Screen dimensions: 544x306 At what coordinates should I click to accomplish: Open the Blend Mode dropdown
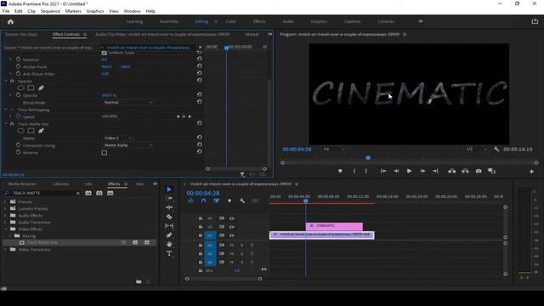(x=128, y=102)
